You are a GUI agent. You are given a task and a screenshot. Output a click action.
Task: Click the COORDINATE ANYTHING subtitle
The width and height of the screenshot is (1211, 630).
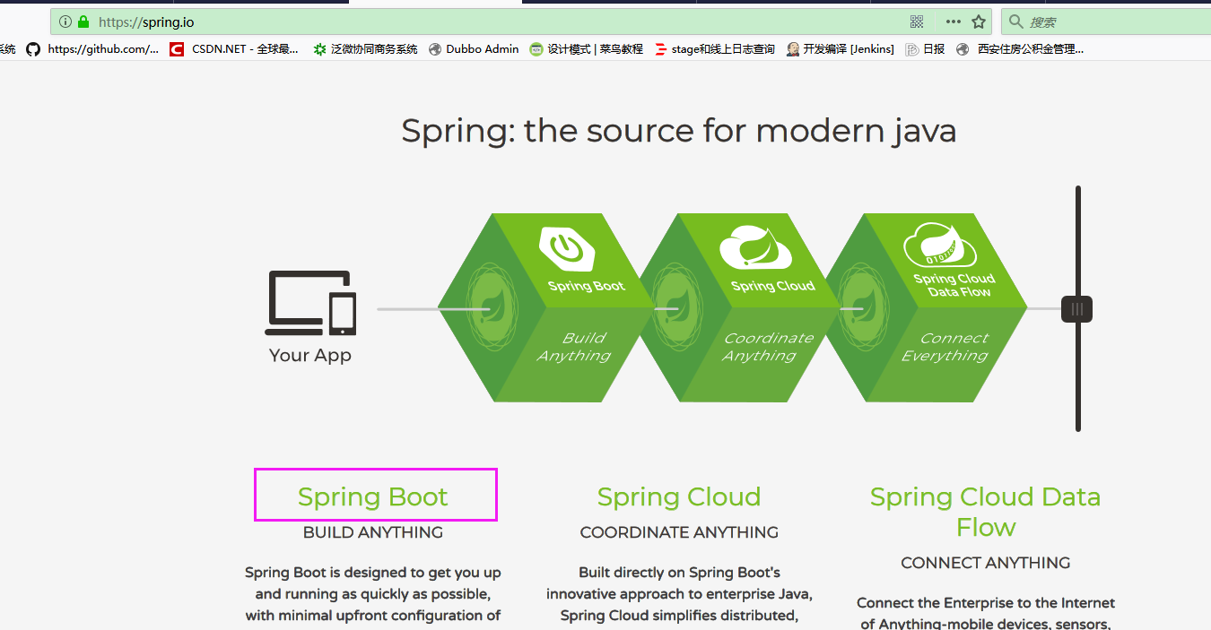click(679, 532)
